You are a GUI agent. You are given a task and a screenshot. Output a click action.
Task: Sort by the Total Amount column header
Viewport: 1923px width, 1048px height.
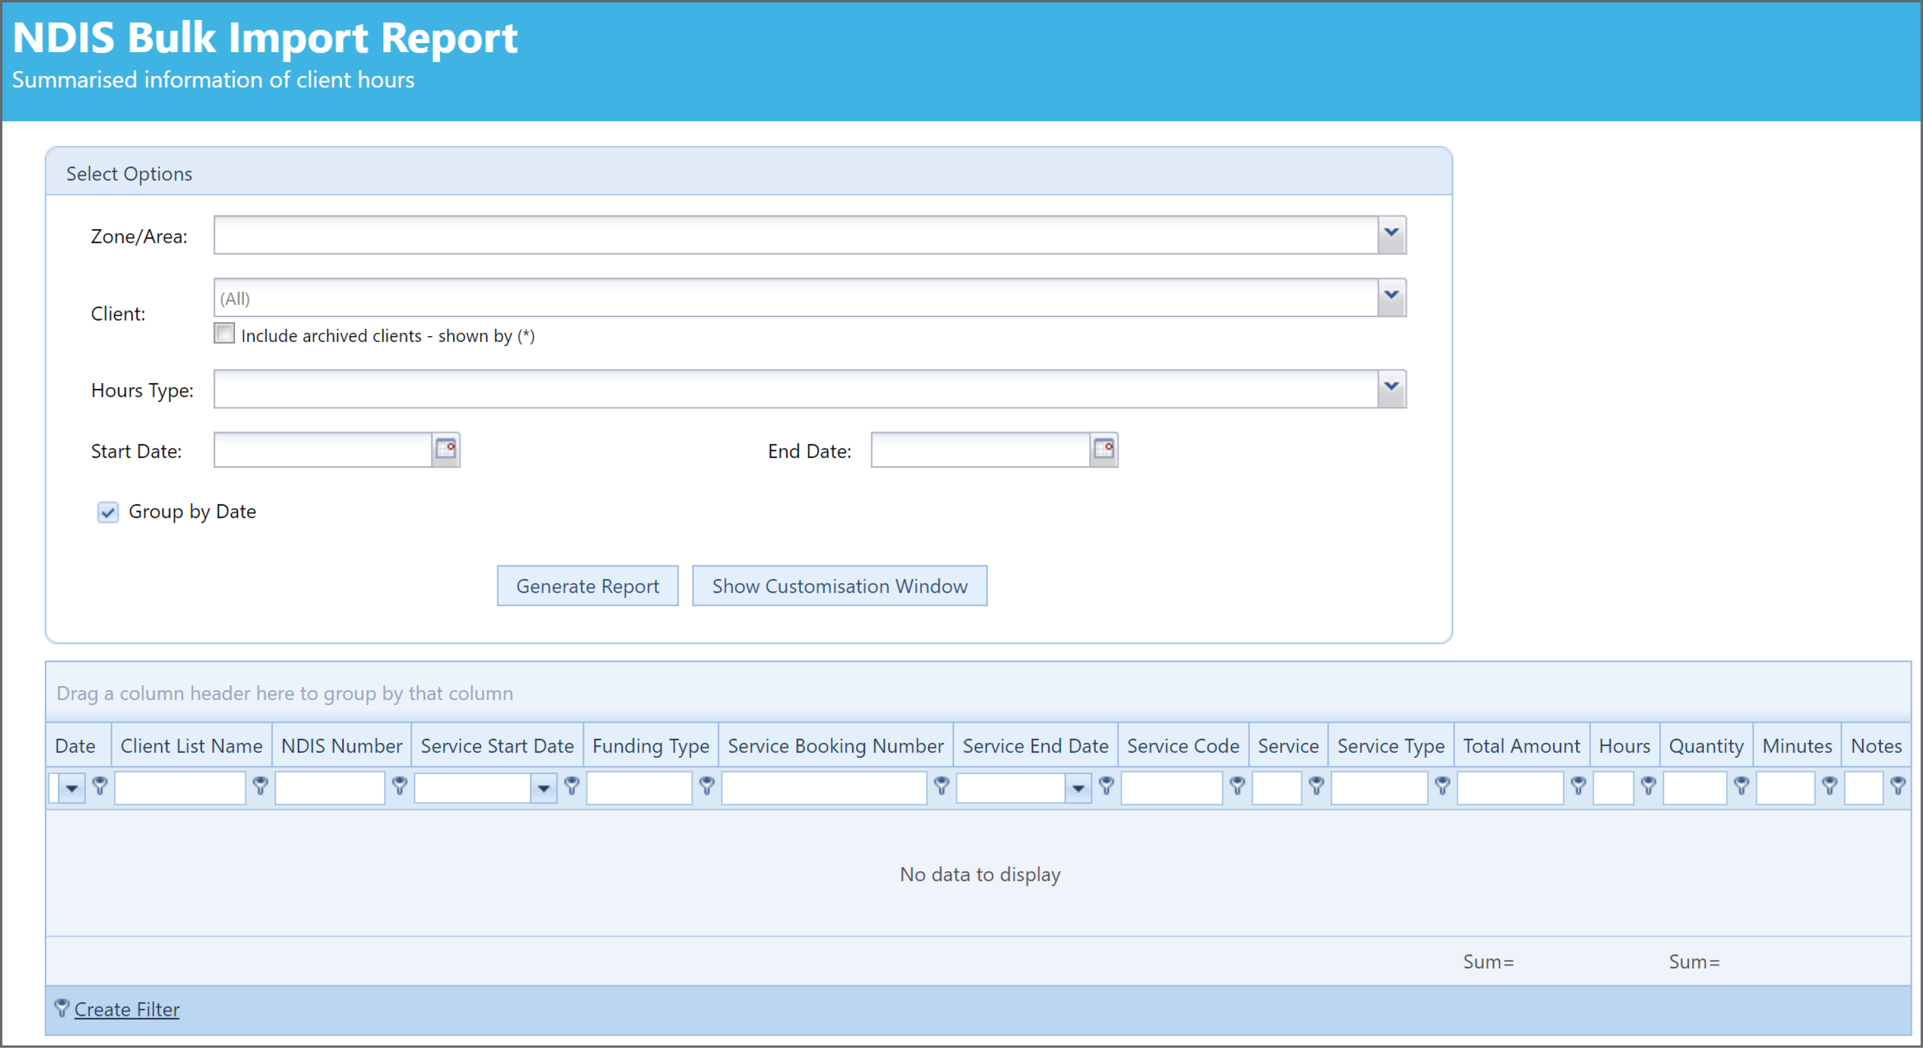(x=1521, y=745)
